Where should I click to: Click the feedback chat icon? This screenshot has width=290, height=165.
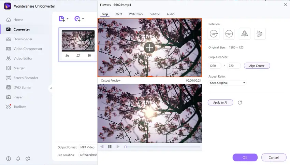click(x=28, y=159)
